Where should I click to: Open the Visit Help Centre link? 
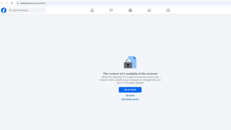coord(130,99)
